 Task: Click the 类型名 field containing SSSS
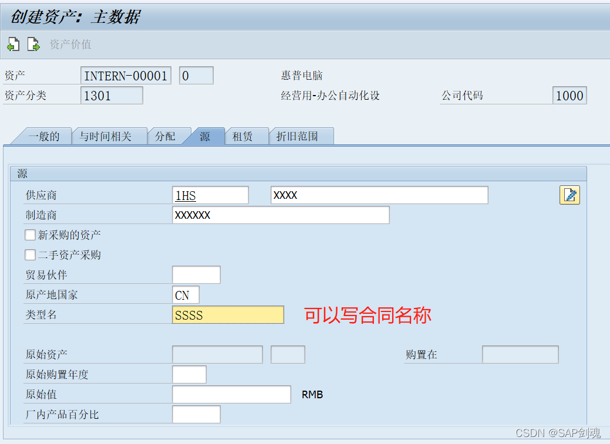228,315
